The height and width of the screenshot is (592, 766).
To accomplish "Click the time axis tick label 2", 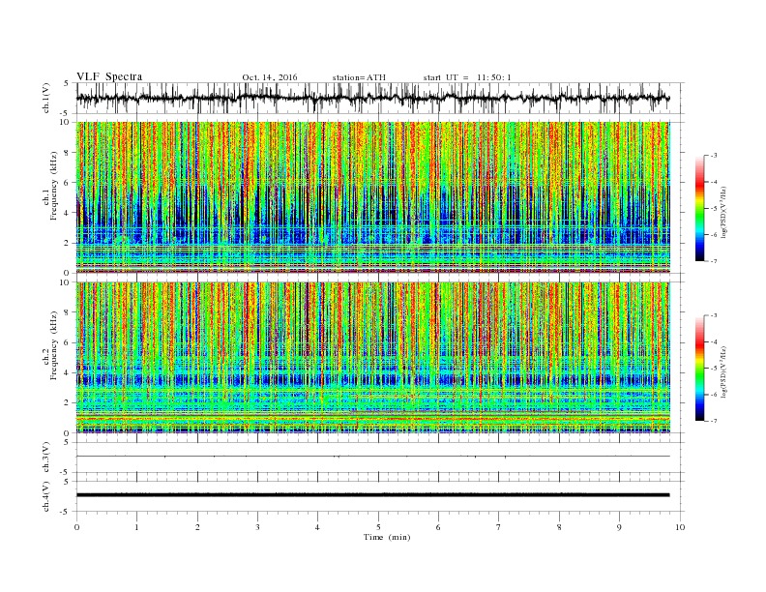I will pyautogui.click(x=197, y=527).
